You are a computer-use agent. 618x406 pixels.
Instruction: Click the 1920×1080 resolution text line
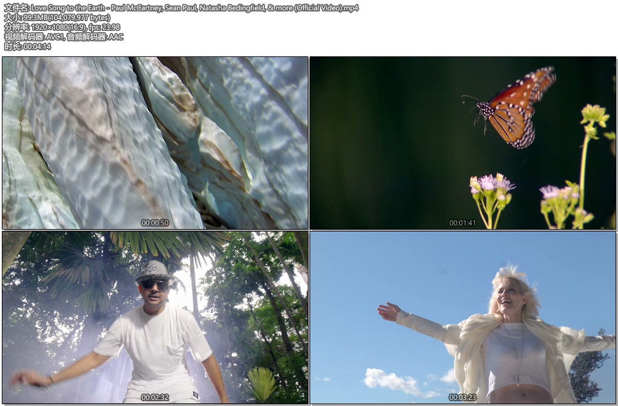[x=62, y=27]
